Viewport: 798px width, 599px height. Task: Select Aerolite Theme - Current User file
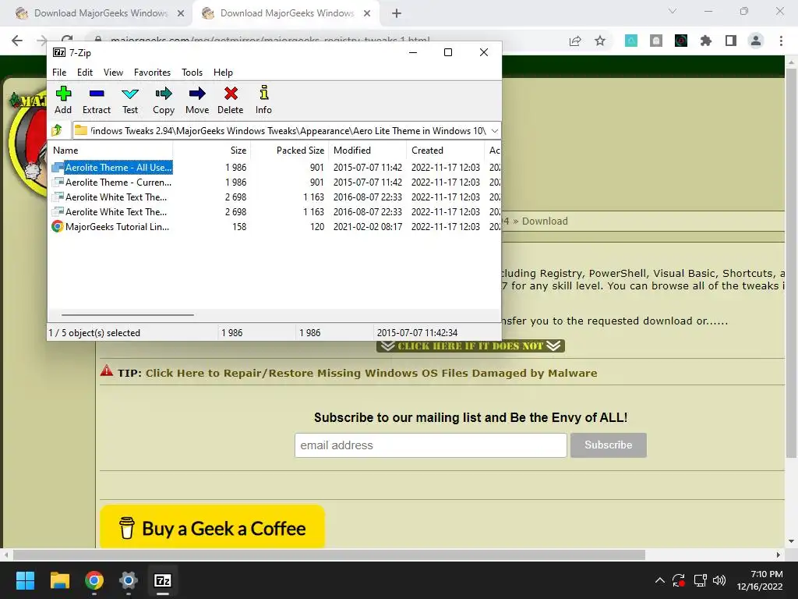tap(112, 183)
